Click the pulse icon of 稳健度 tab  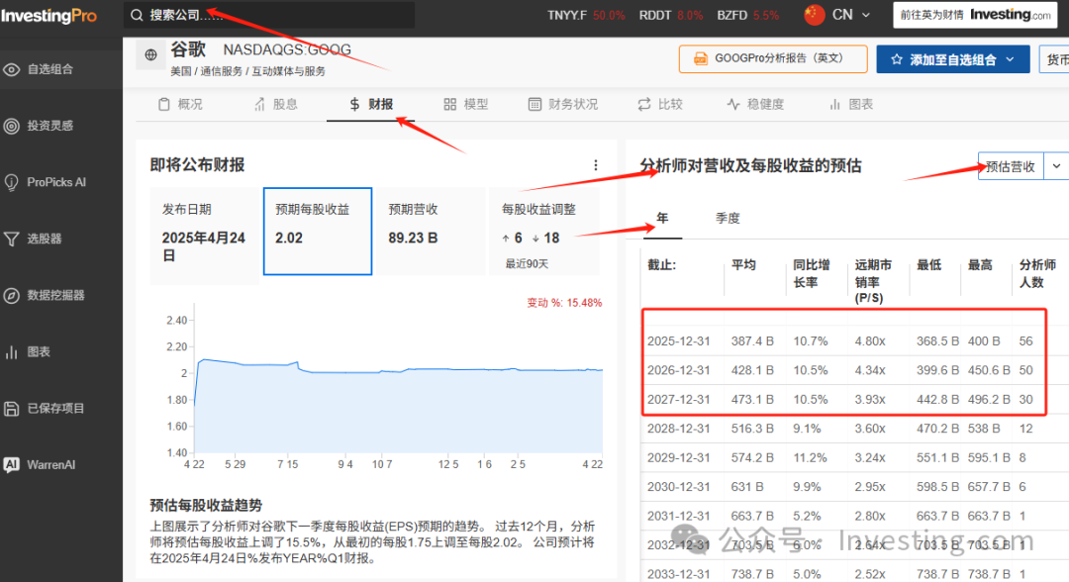coord(732,104)
